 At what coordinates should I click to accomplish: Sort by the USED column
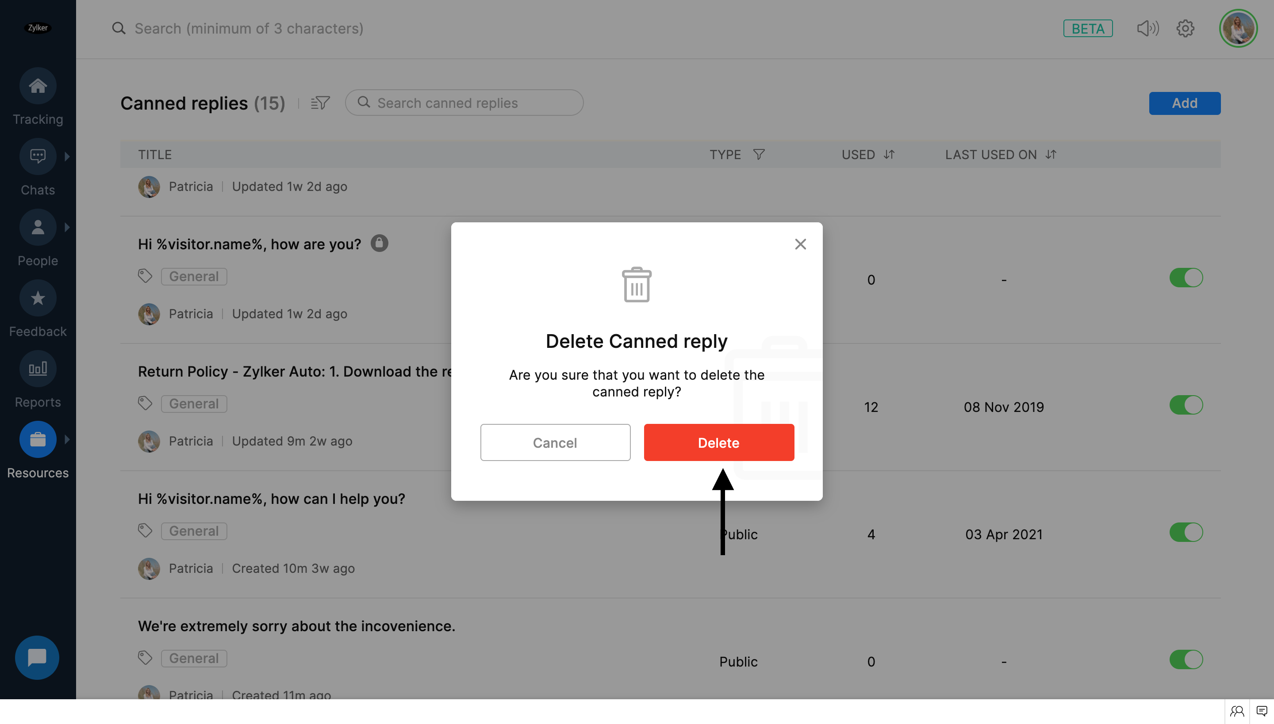pos(889,155)
